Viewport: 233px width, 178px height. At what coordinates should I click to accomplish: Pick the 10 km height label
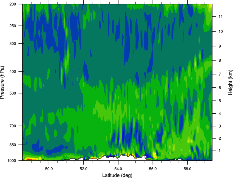point(220,31)
